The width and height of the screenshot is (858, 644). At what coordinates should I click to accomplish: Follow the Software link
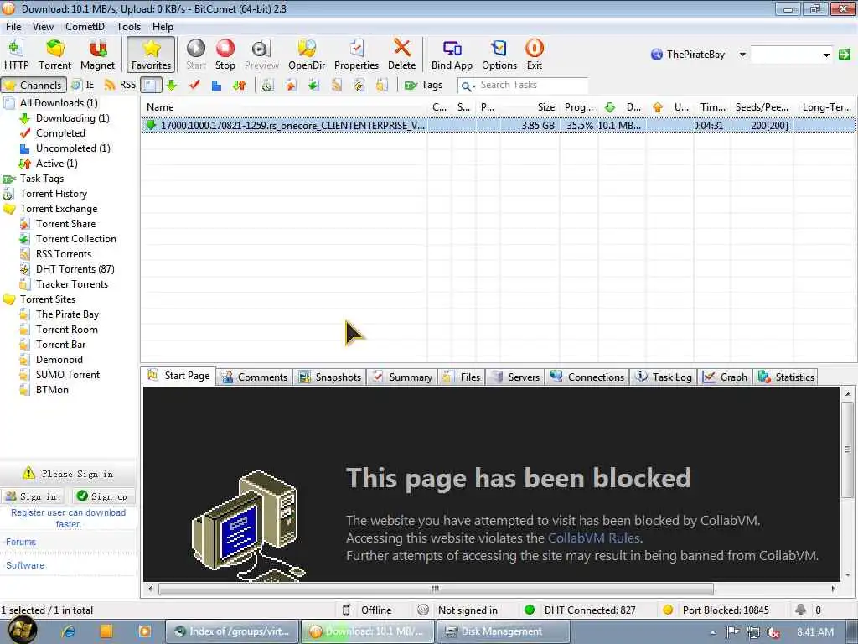pyautogui.click(x=25, y=565)
